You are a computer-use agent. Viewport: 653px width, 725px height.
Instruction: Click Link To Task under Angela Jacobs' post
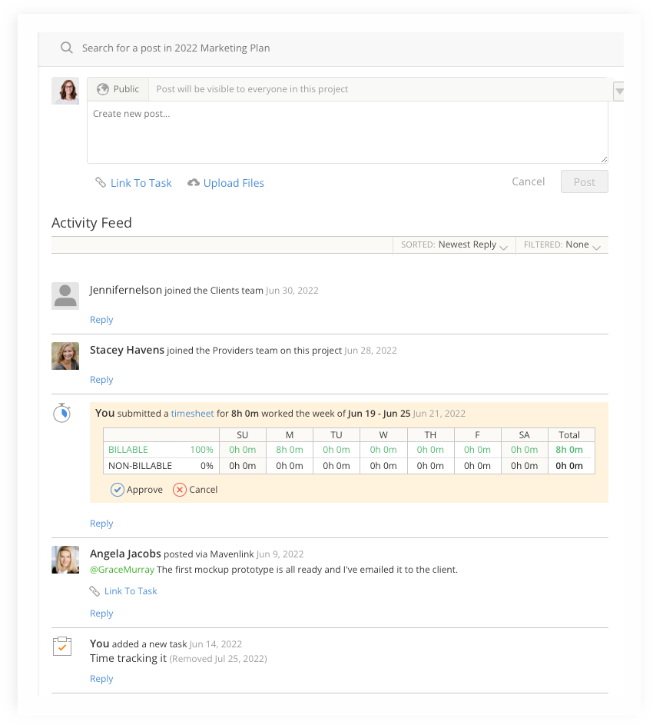131,590
